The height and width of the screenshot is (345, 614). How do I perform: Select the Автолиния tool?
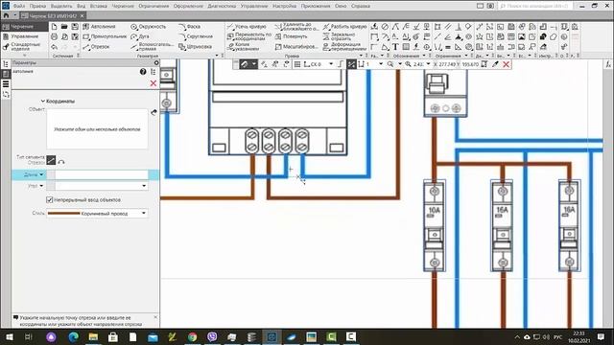pyautogui.click(x=100, y=27)
